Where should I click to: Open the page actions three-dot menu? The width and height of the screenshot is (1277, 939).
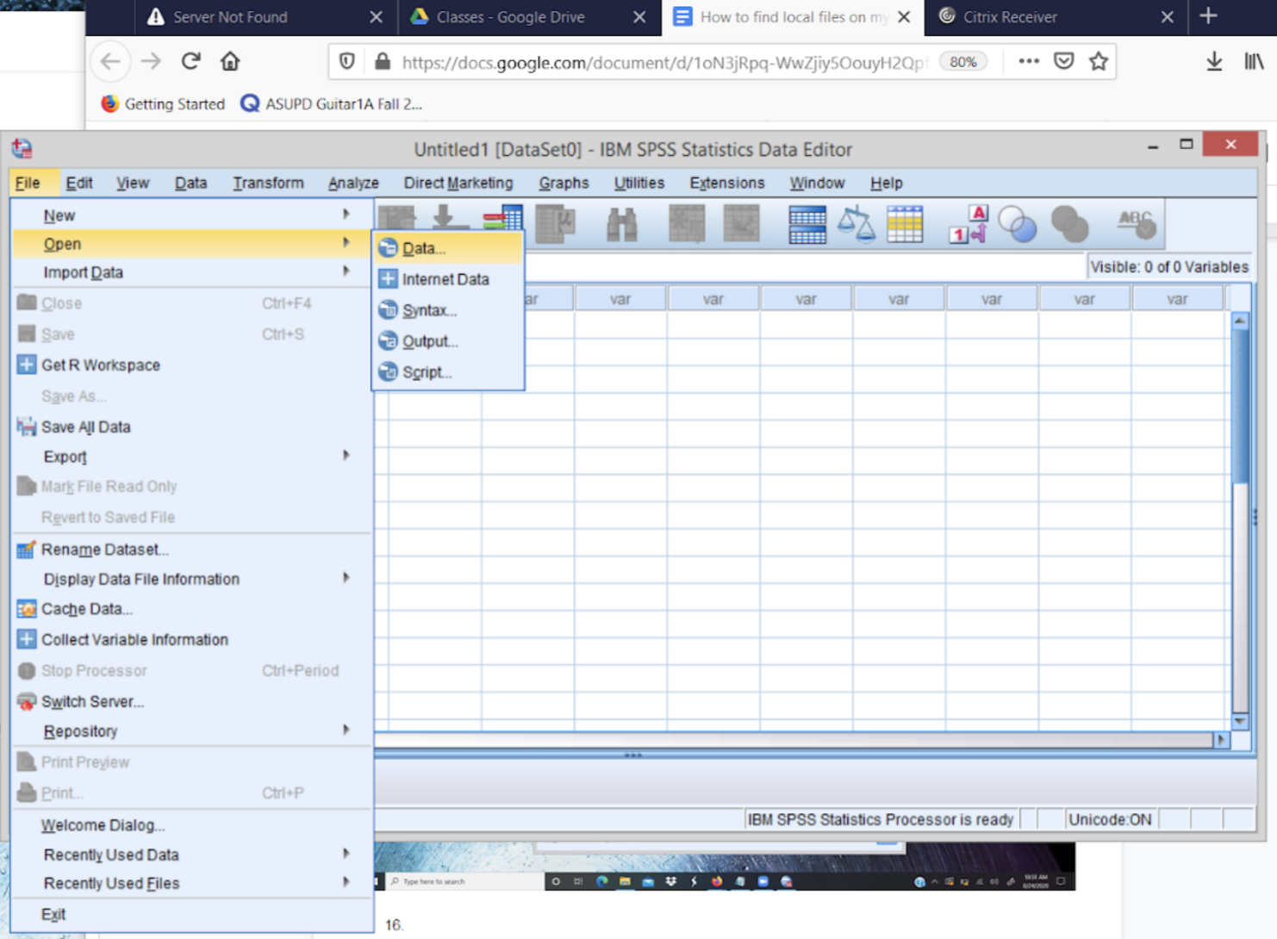[x=1029, y=61]
